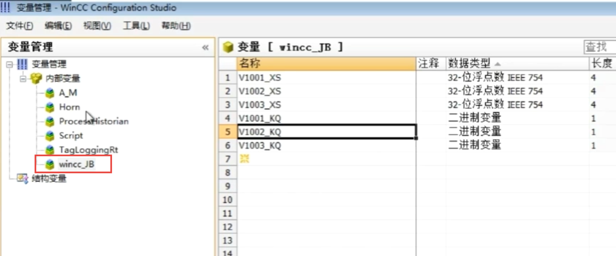Open the 文件(F) menu

point(20,26)
